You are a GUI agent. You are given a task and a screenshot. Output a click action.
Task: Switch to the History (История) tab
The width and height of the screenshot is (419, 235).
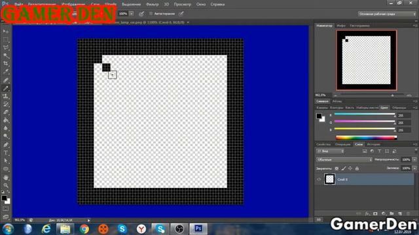(374, 144)
